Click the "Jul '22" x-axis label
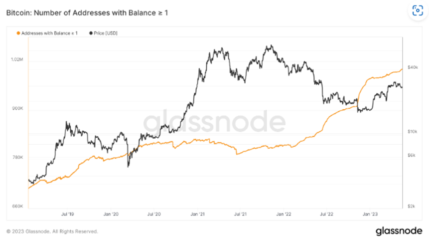Screen dimensions: 429x239 tap(327, 214)
